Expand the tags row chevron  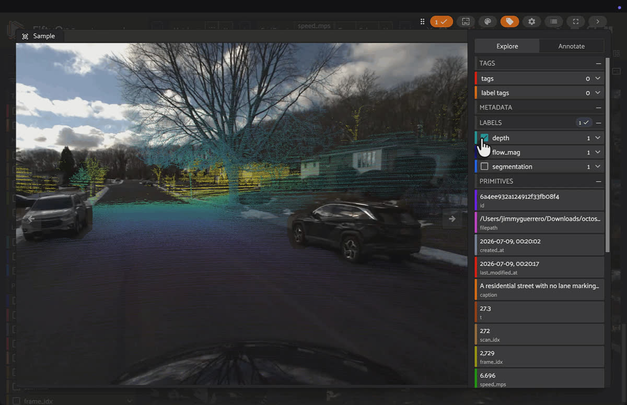[598, 78]
